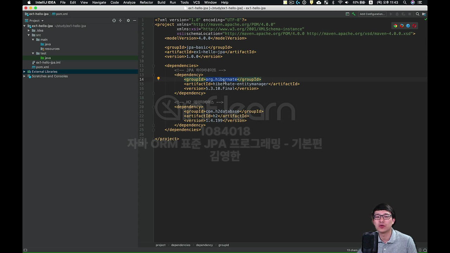This screenshot has width=450, height=253.
Task: Open the Refactor menu
Action: pyautogui.click(x=146, y=2)
